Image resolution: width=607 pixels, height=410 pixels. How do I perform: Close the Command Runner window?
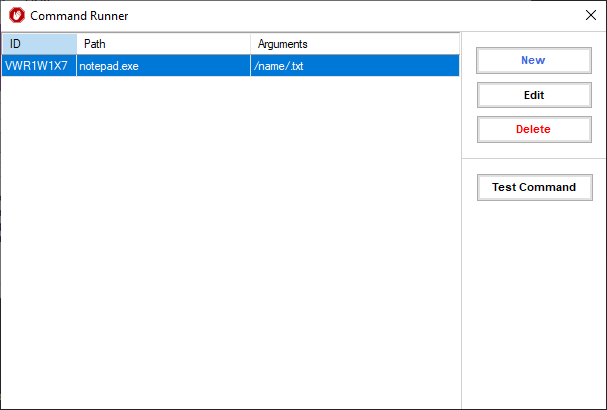[591, 15]
